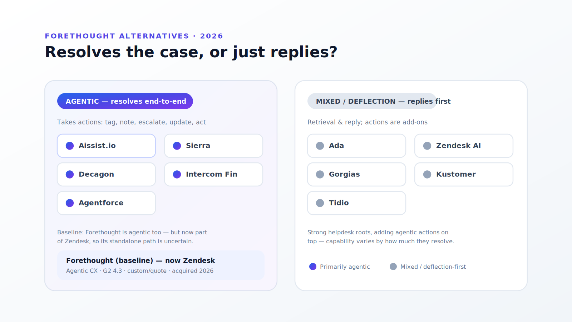Click the purple dot beside Decagon
572x322 pixels.
click(x=70, y=174)
